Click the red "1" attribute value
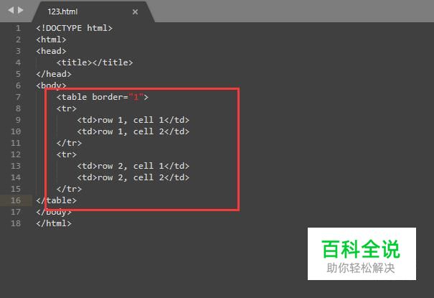Image resolution: width=434 pixels, height=298 pixels. pyautogui.click(x=136, y=97)
